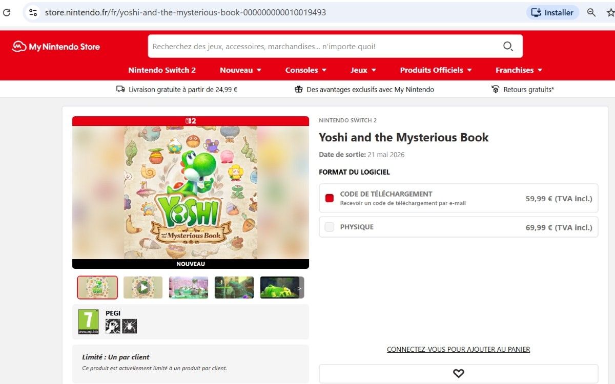Viewport: 615px width, 384px height.
Task: Click the zoom icon in the address bar
Action: (x=591, y=12)
